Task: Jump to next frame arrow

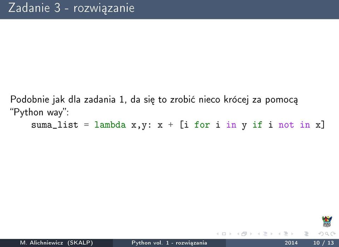Action: coord(251,234)
